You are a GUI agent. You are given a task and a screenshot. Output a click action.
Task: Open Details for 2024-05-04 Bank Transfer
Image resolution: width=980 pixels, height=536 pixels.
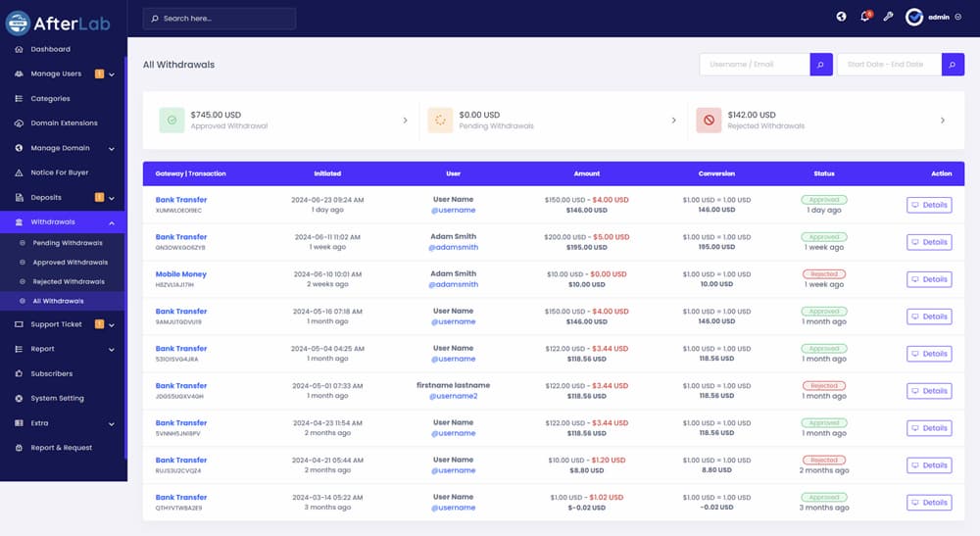[929, 354]
